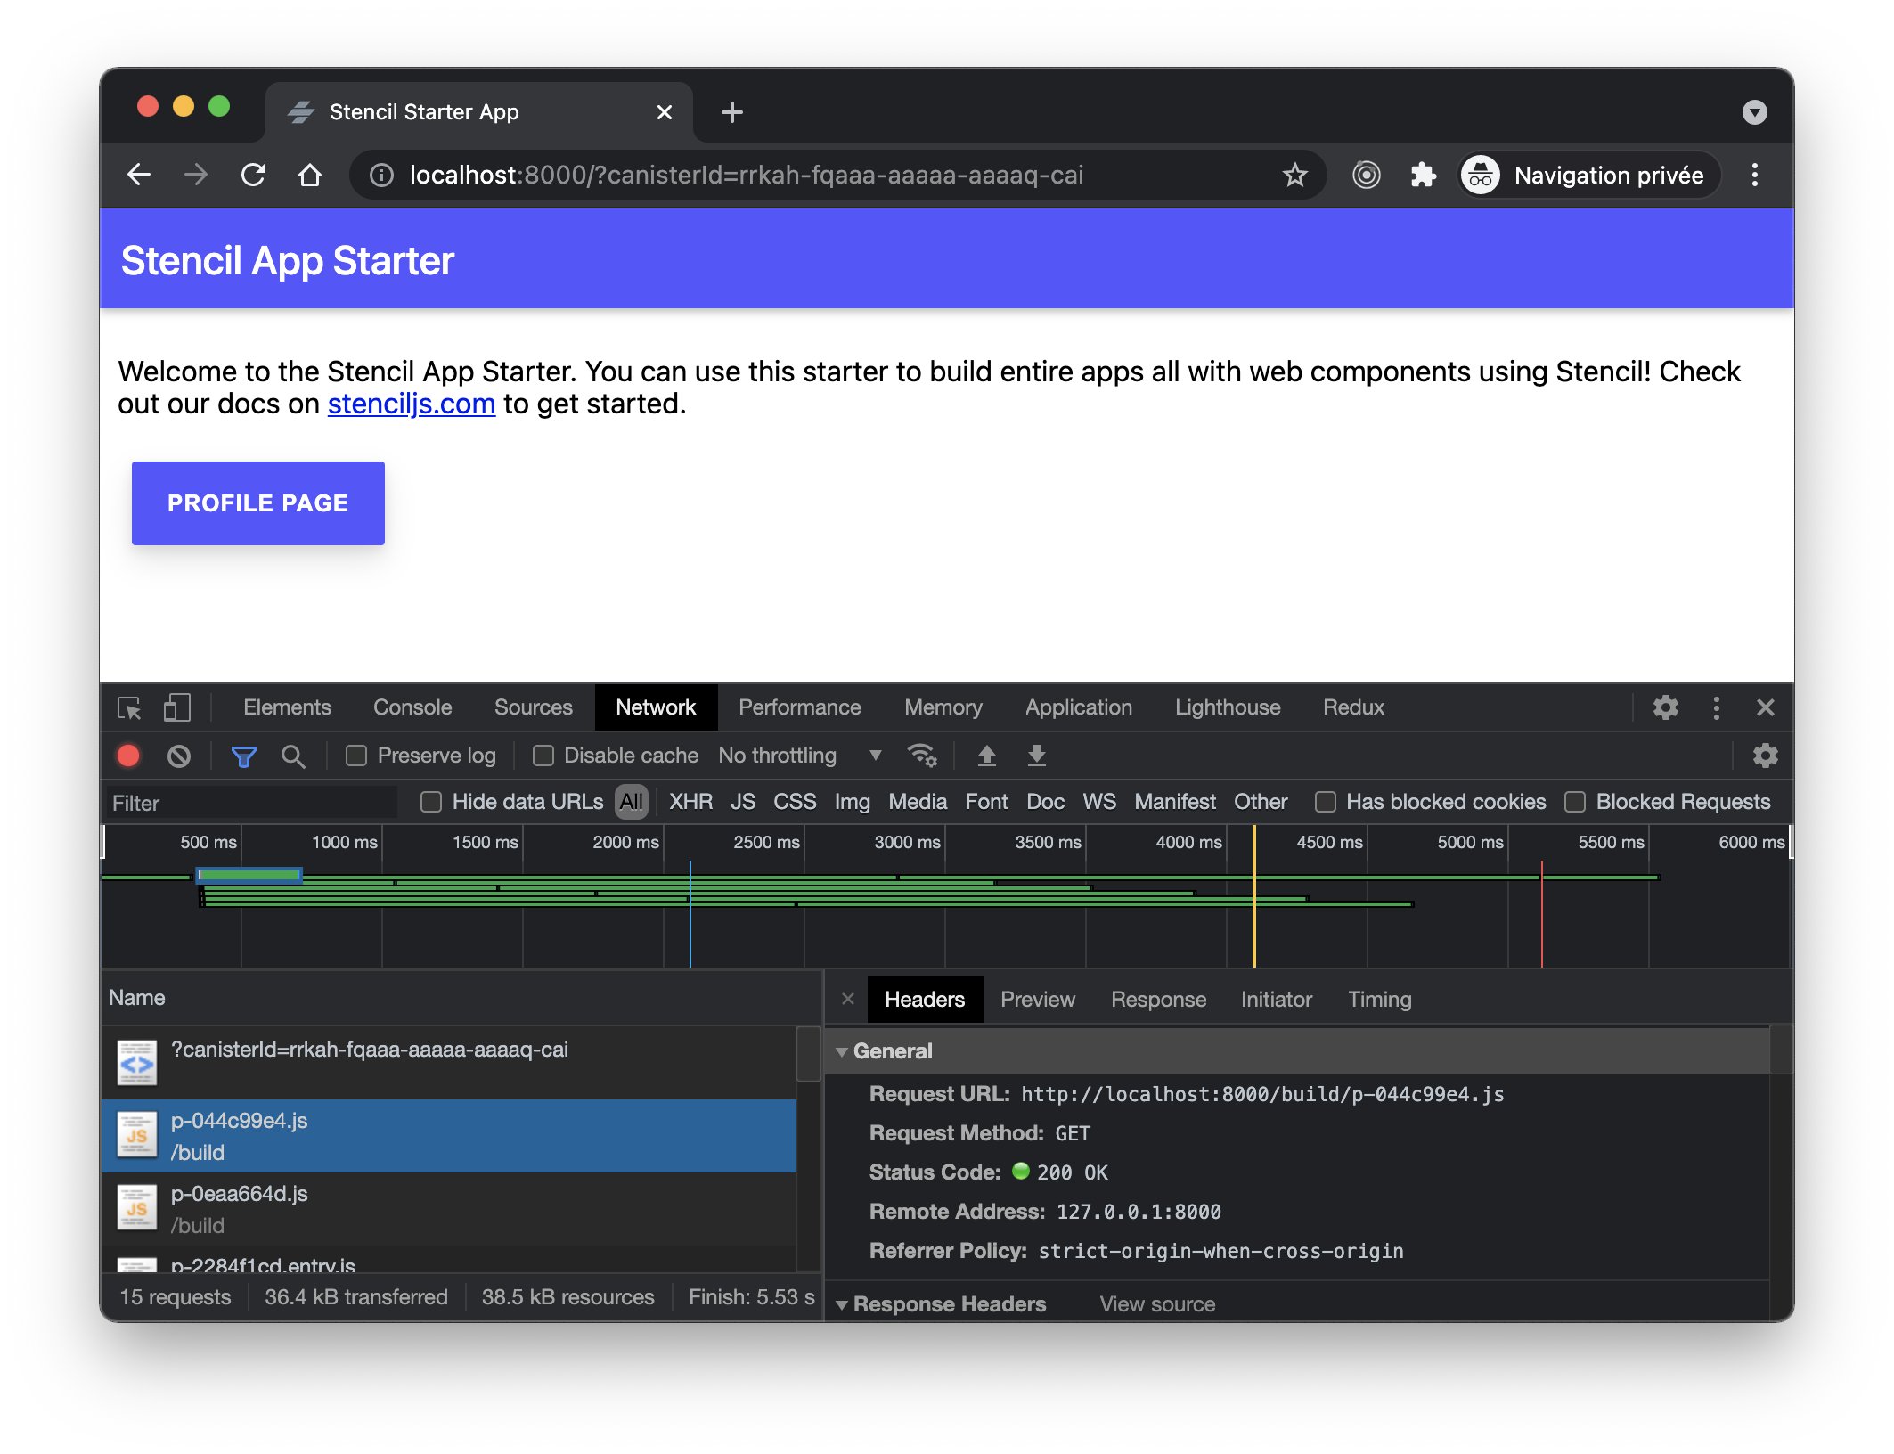Filter requests by XHR type
Viewport: 1894px width, 1454px height.
(x=690, y=802)
